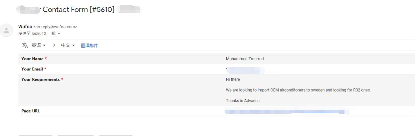The width and height of the screenshot is (415, 136).
Task: Expand the recipient details arrow after 我
Action: point(59,34)
